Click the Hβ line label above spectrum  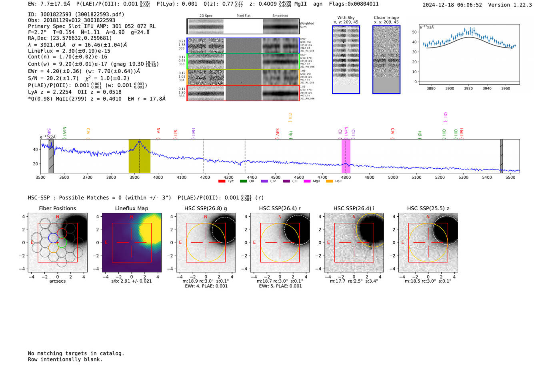420,135
